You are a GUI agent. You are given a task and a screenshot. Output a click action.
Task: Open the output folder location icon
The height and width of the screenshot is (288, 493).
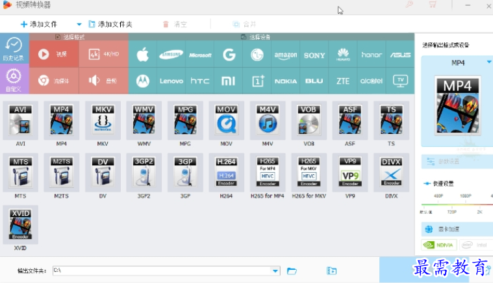tap(331, 270)
